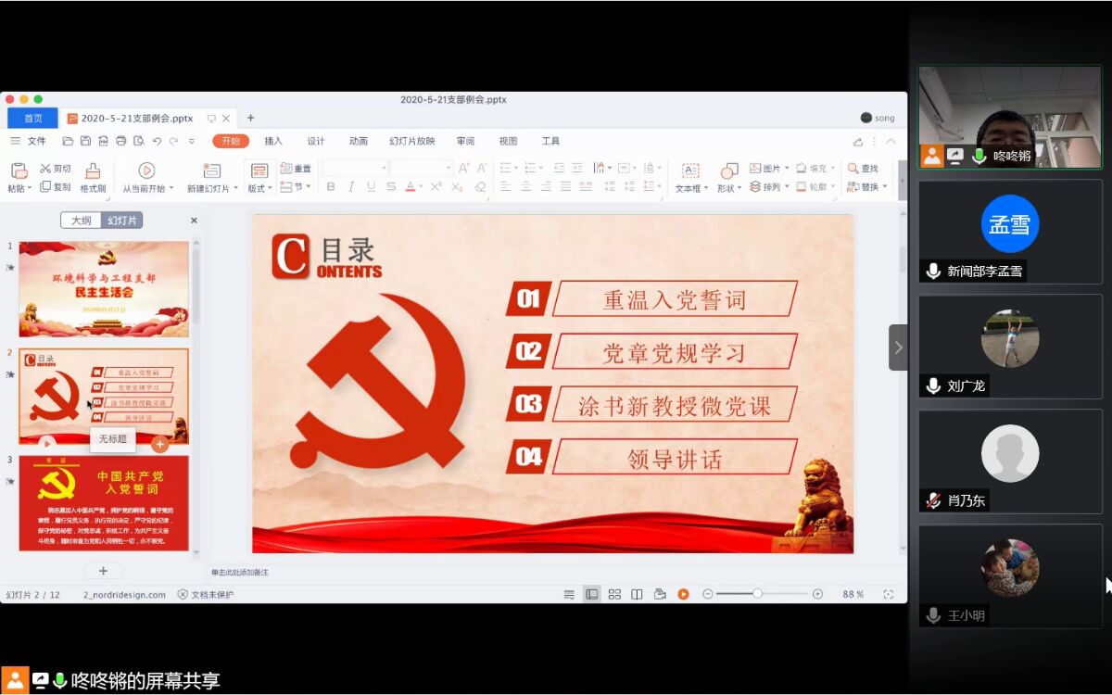Toggle superscript formatting

[x=436, y=186]
